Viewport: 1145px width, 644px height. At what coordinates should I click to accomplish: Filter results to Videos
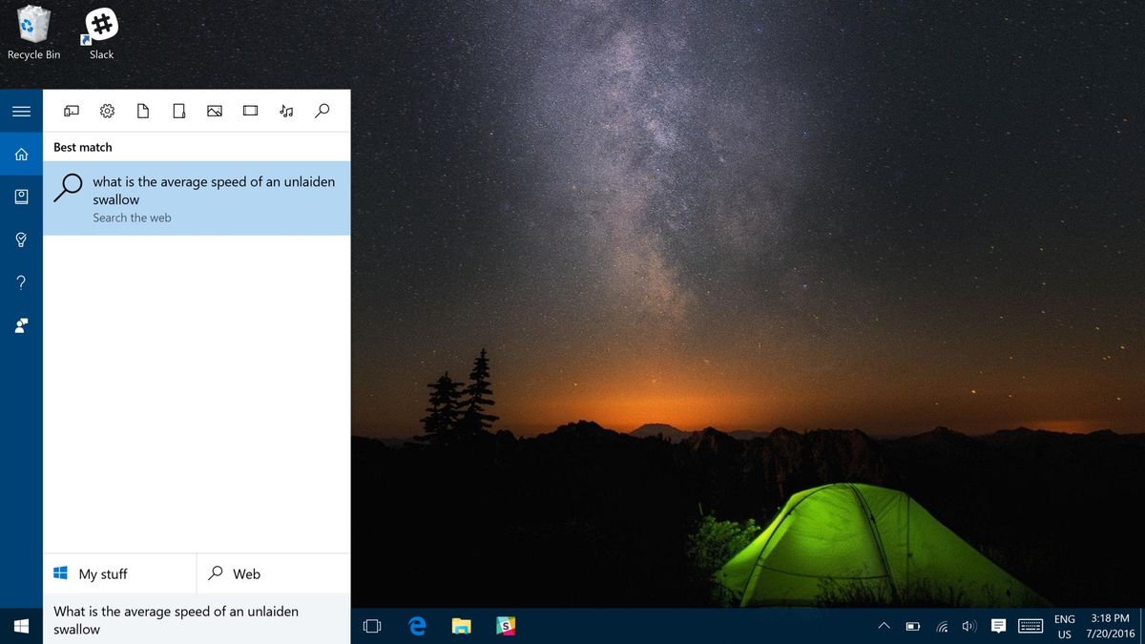(250, 110)
